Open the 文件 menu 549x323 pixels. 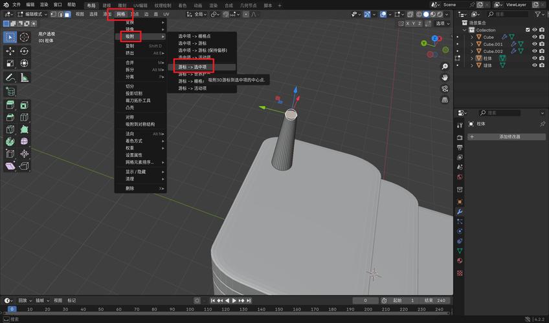pyautogui.click(x=16, y=5)
